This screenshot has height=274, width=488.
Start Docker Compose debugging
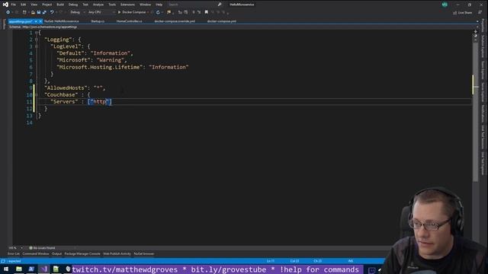pyautogui.click(x=132, y=12)
